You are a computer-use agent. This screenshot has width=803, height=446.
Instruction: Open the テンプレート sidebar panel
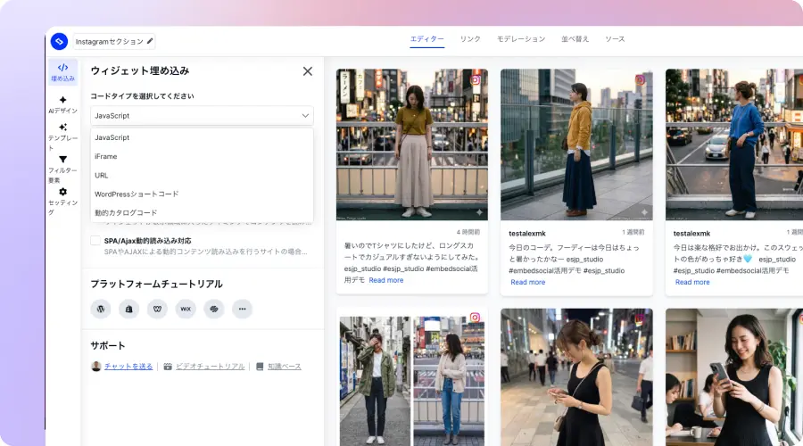click(63, 136)
